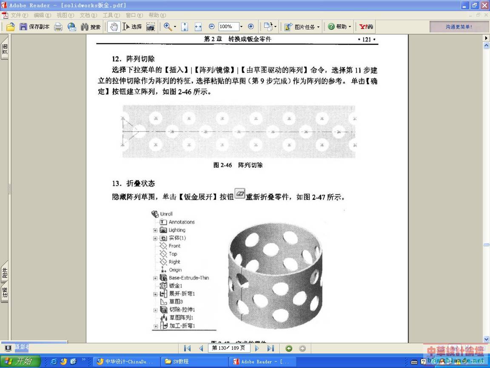Click the E-mail globe envelope icon

point(72,27)
